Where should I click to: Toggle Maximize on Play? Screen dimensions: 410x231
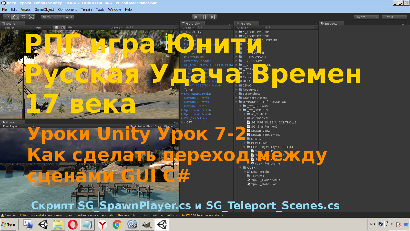(140, 126)
